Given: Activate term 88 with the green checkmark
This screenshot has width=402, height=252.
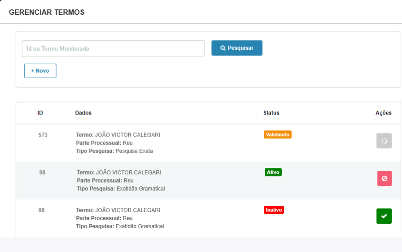Looking at the screenshot, I should [x=384, y=216].
